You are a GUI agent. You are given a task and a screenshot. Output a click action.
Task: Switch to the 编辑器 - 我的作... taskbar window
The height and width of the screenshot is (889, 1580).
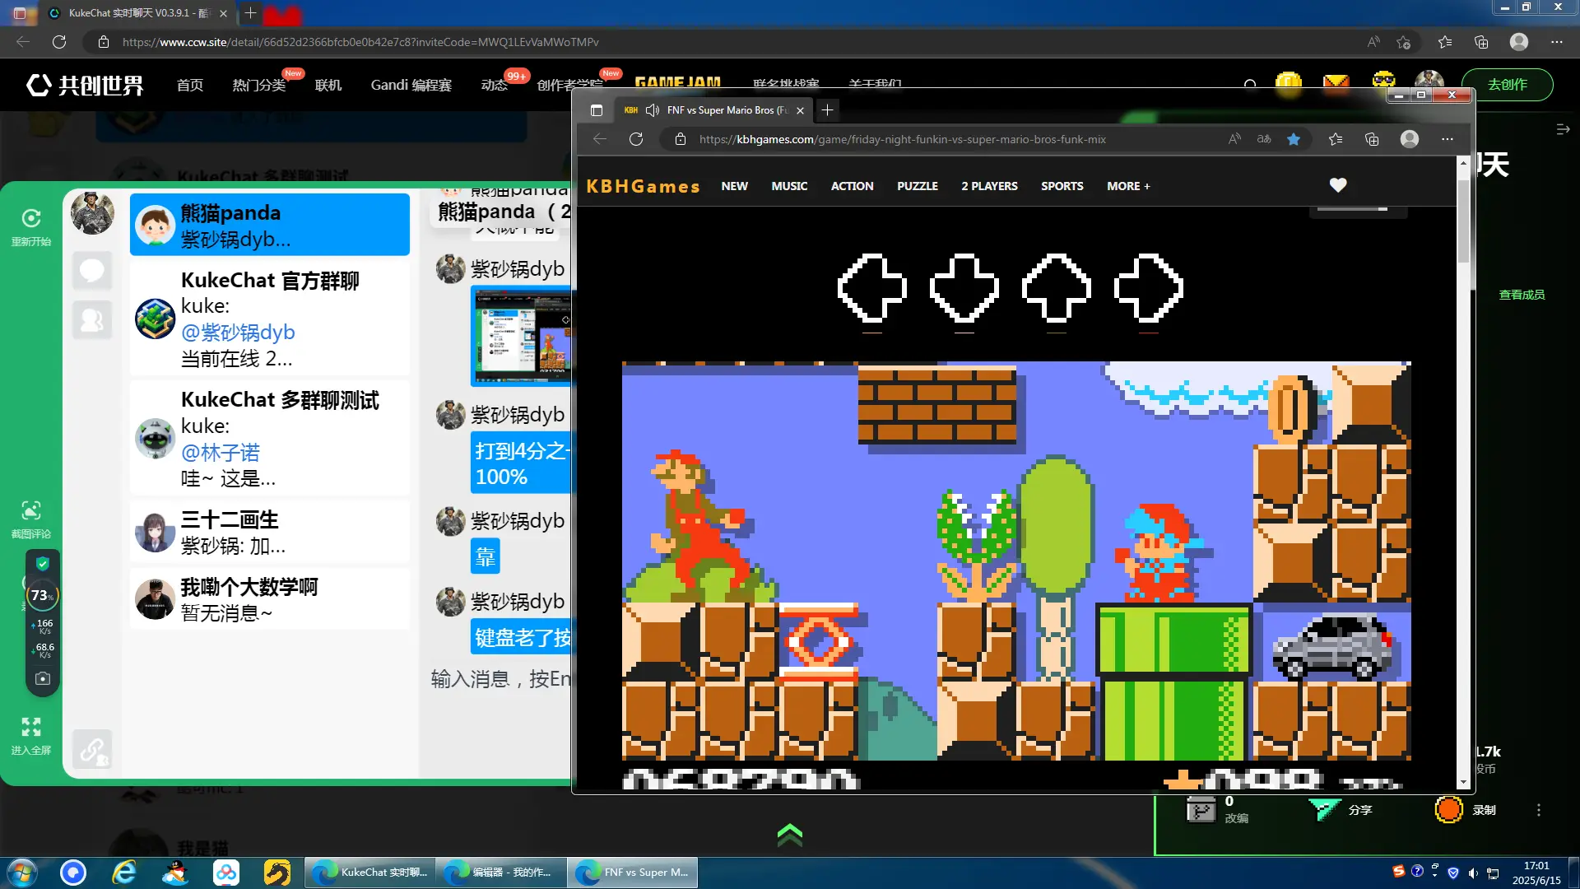coord(501,873)
